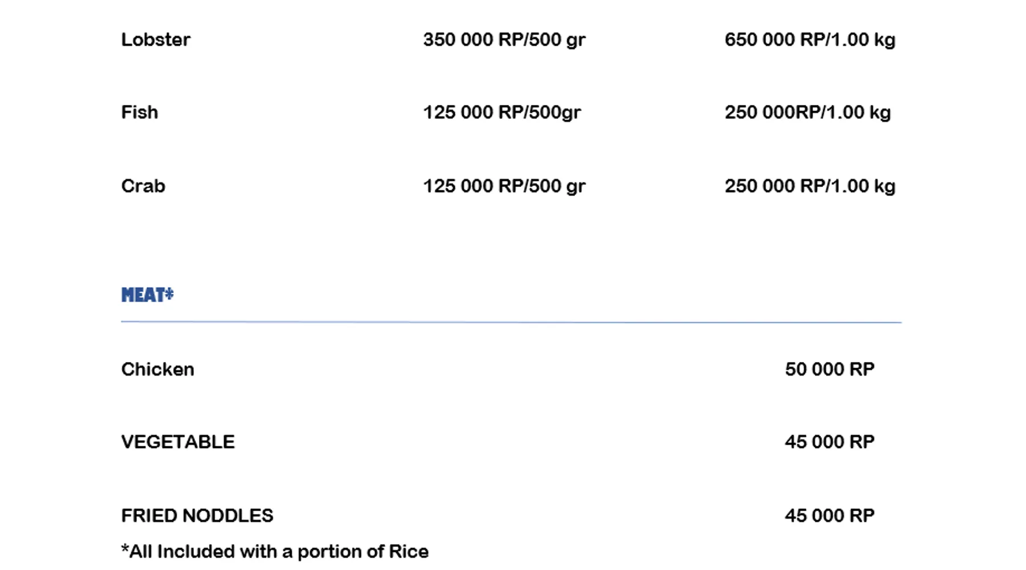Image resolution: width=1026 pixels, height=570 pixels.
Task: Select the Chicken menu item name
Action: [157, 369]
